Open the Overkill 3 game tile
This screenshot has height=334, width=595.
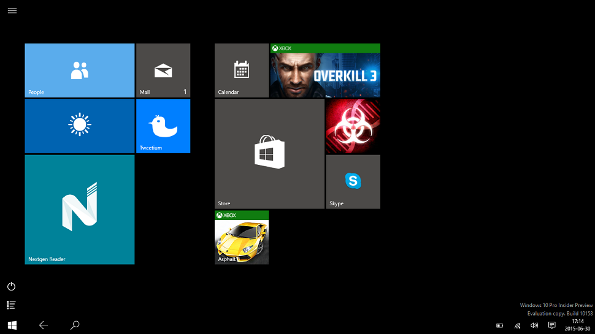tap(325, 70)
